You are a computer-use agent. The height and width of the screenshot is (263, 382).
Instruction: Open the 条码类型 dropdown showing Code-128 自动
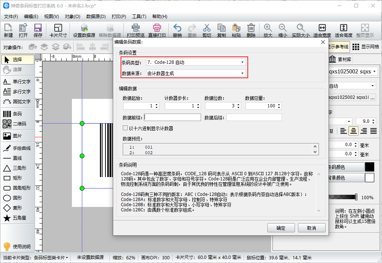(x=196, y=62)
